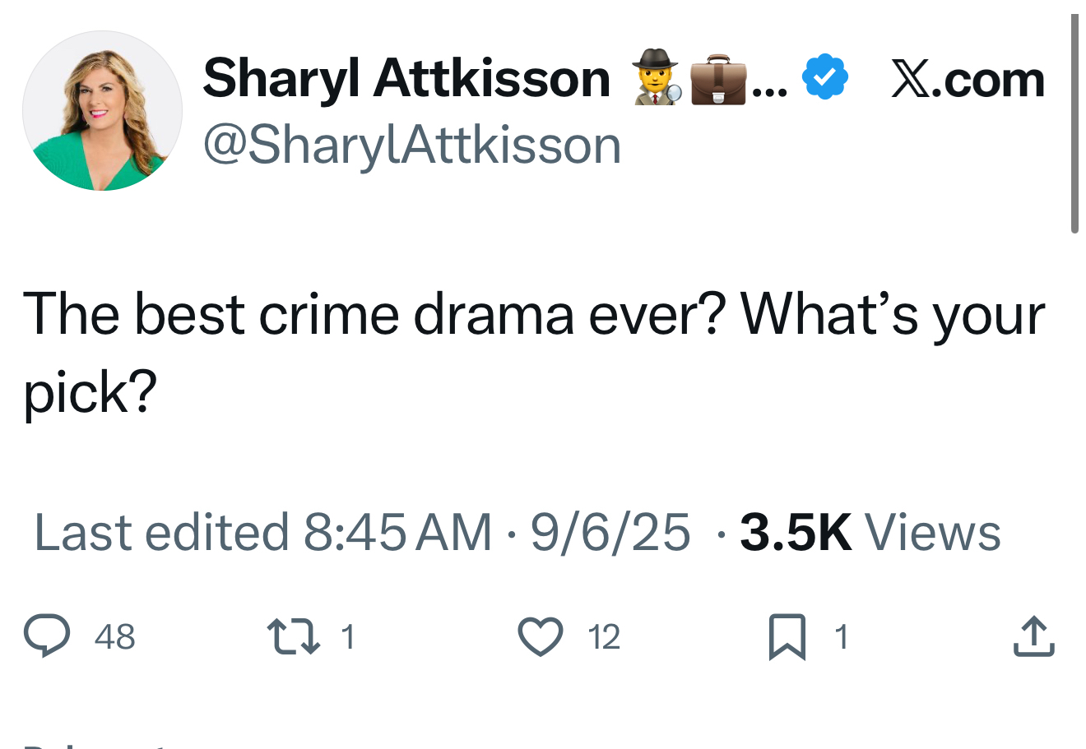
Task: Click the vertical scrollbar on the right edge
Action: pyautogui.click(x=1074, y=123)
